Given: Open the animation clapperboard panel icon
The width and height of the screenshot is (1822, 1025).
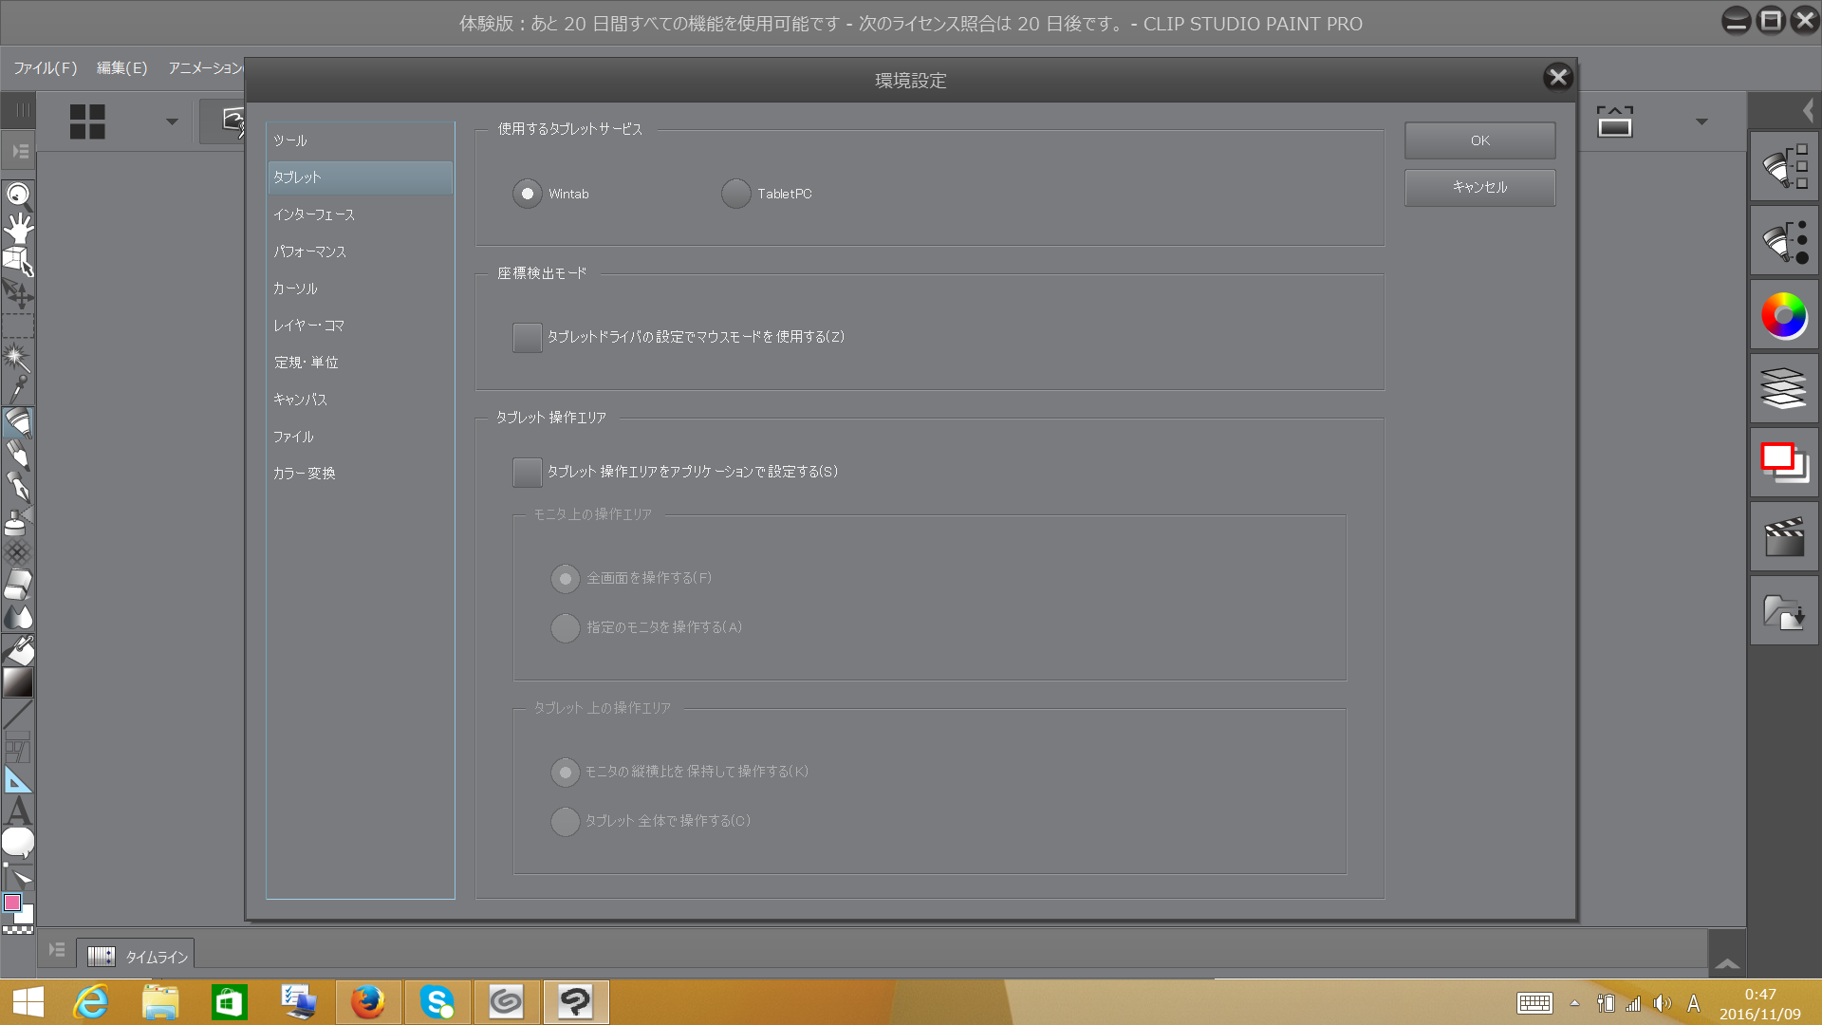Looking at the screenshot, I should click(x=1784, y=537).
